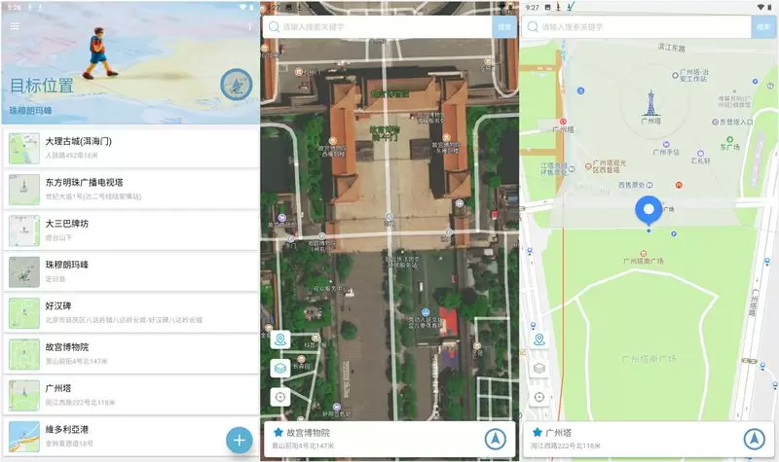Image resolution: width=779 pixels, height=462 pixels.
Task: Tap the blue plus add-location button
Action: point(239,440)
